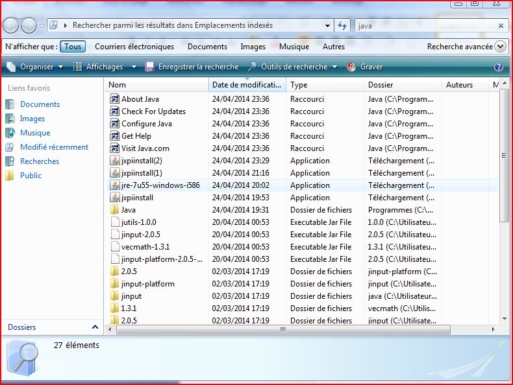Select About Java shortcut icon

114,99
